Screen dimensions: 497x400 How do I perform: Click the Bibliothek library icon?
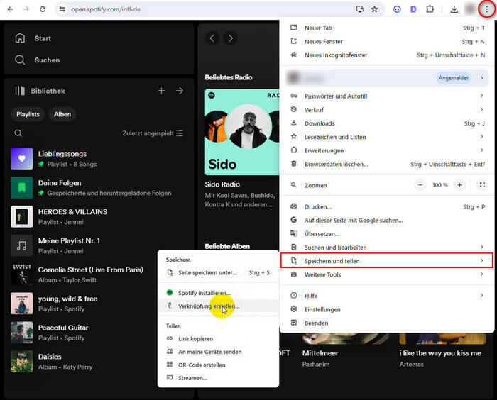click(x=20, y=91)
